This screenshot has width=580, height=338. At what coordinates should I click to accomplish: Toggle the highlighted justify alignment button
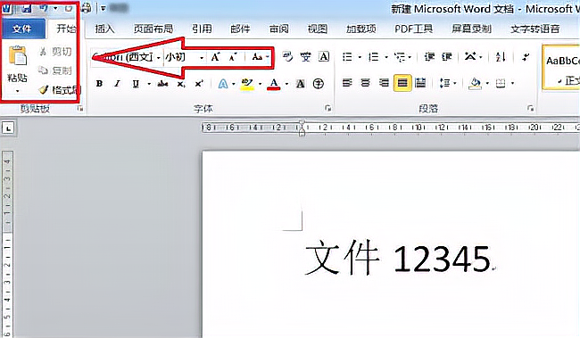point(402,83)
